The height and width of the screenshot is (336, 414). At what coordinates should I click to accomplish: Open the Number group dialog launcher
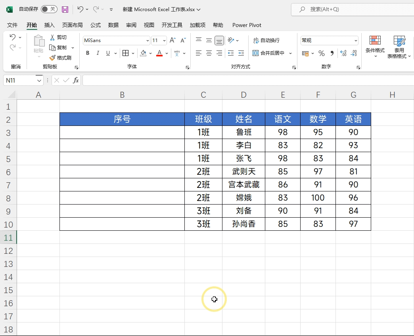coord(358,68)
